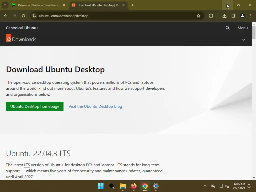
Task: Open the taskbar clock and date
Action: click(x=239, y=186)
